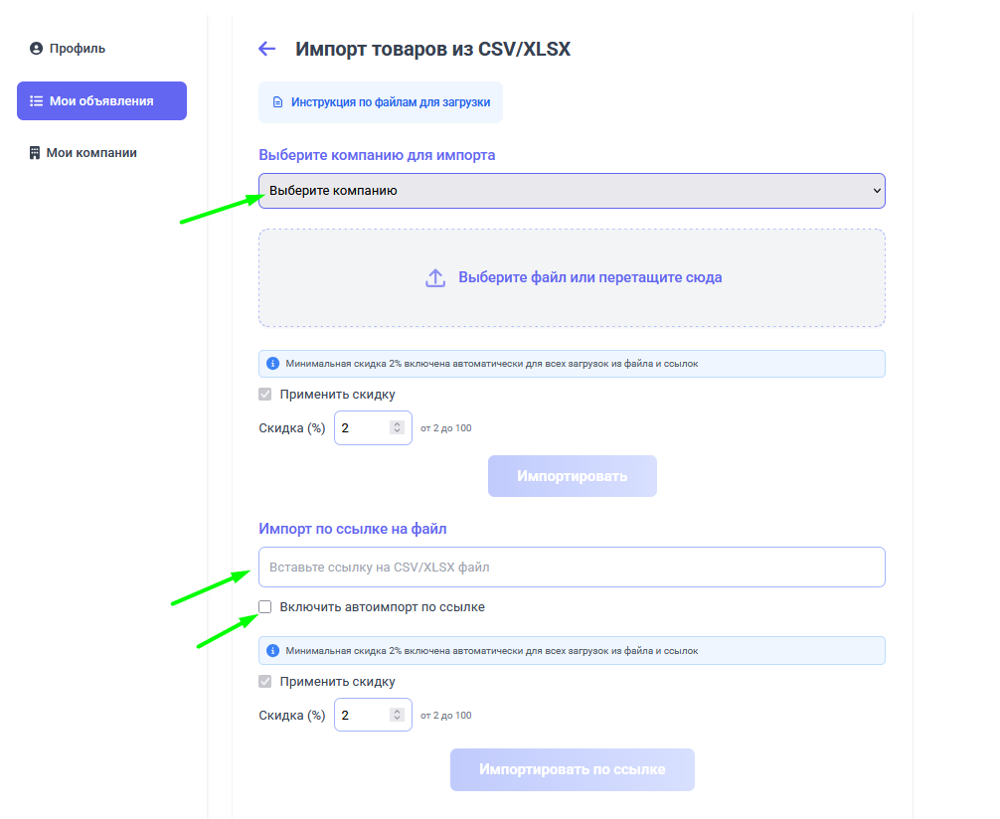Viewport: 1000px width, 819px height.
Task: Click the CSV/XLSX link input field
Action: [572, 567]
